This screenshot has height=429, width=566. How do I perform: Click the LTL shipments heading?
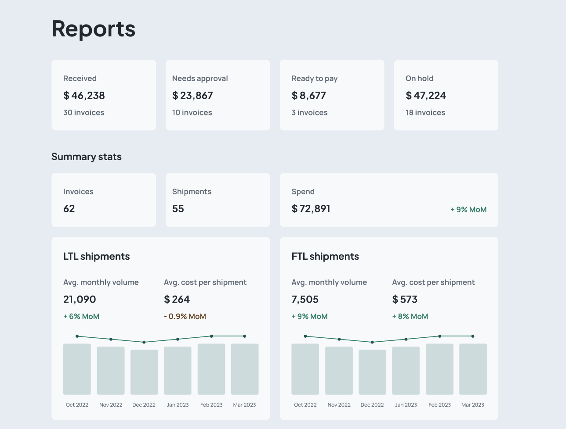97,257
